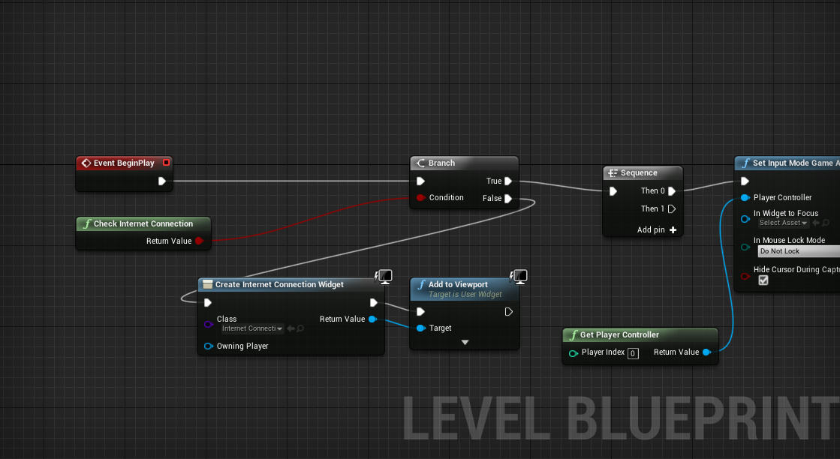Toggle the Hide Cursor During Capture checkbox
The height and width of the screenshot is (459, 840).
[x=763, y=280]
